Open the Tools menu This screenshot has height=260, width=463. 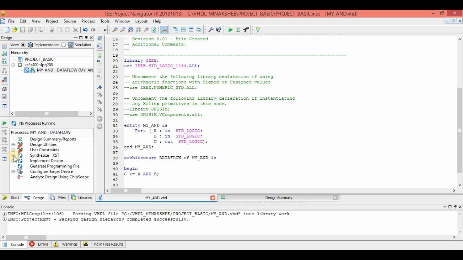click(x=105, y=21)
